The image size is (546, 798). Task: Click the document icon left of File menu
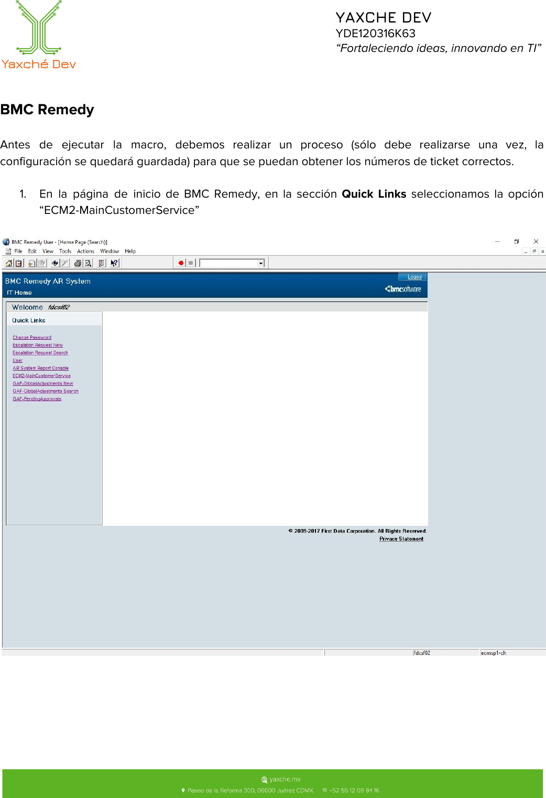8,251
